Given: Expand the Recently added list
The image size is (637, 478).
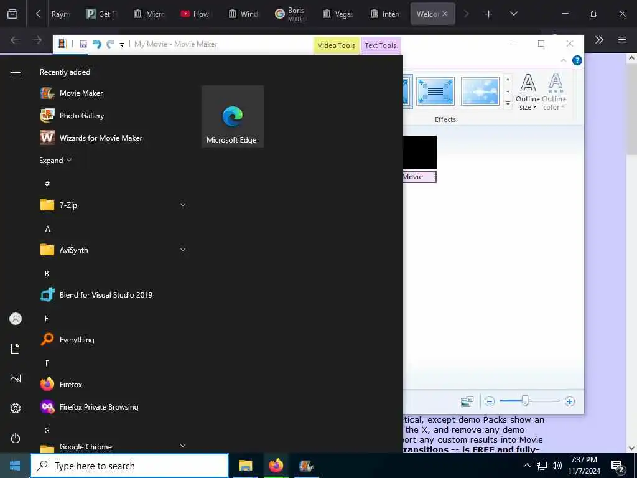Looking at the screenshot, I should (55, 160).
